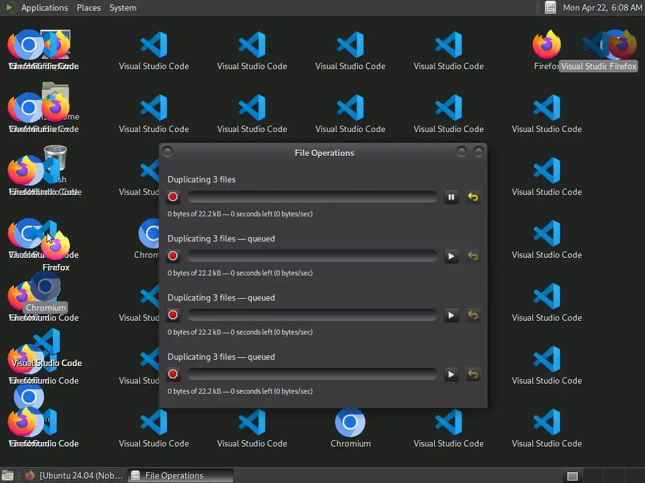
Task: Select the unqueued 'Duplicating 3 files' heading text
Action: click(x=202, y=179)
